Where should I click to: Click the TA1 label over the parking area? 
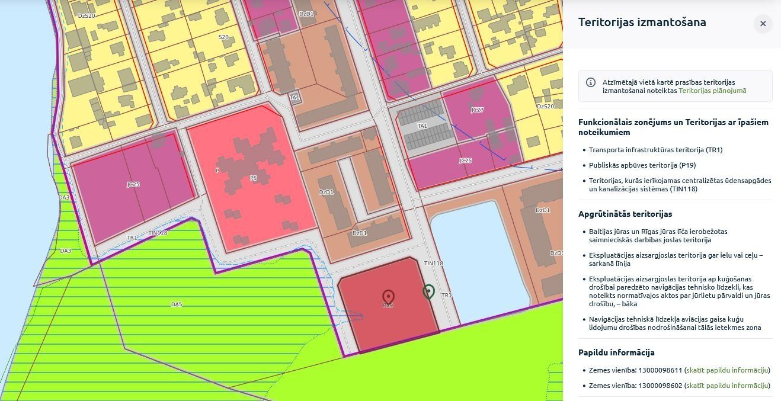tap(422, 126)
